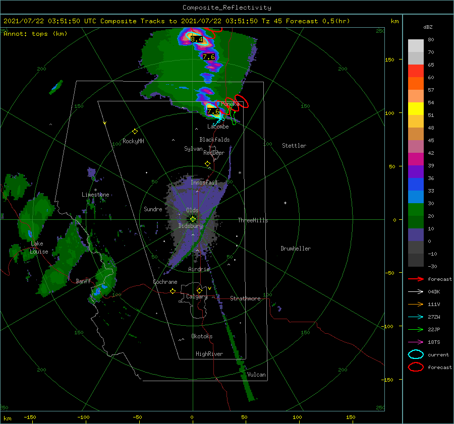Select the Banff label

(83, 281)
